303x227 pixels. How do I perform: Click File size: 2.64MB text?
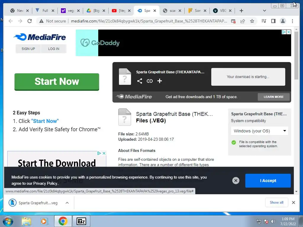(133, 134)
